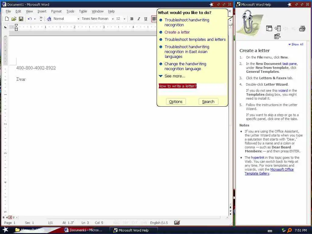
Task: Click Search button in assistant balloon
Action: click(x=208, y=102)
